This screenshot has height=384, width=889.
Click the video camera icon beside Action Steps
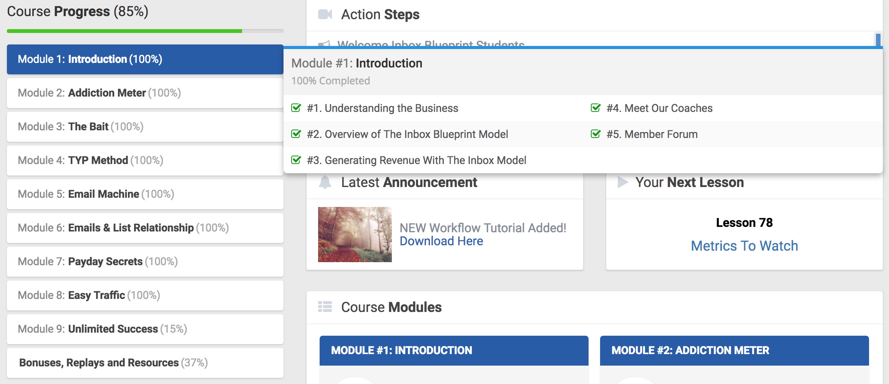tap(325, 15)
